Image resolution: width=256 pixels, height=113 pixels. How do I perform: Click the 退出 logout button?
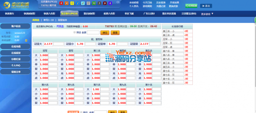click(206, 6)
